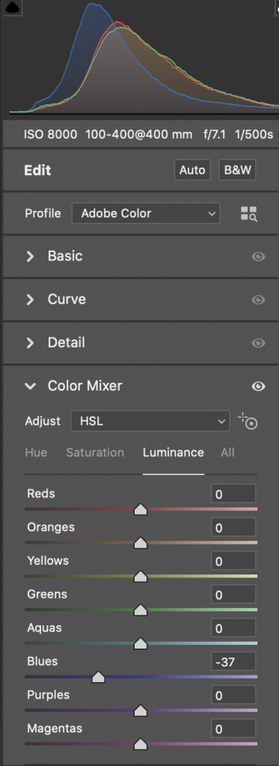Open the Adjust HSL dropdown
This screenshot has width=279, height=766.
(150, 421)
